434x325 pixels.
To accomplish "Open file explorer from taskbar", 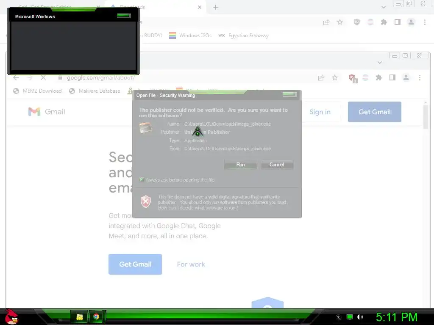I will (79, 317).
